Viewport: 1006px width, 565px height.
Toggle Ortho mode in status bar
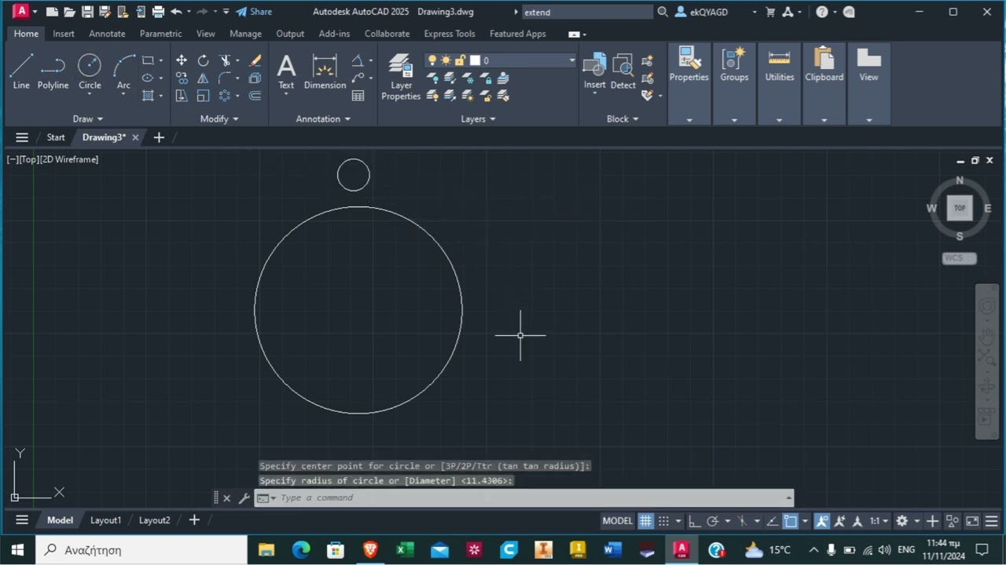(695, 520)
